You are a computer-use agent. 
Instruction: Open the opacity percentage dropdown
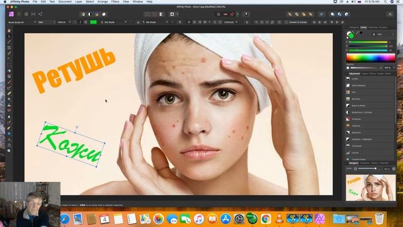click(x=394, y=68)
